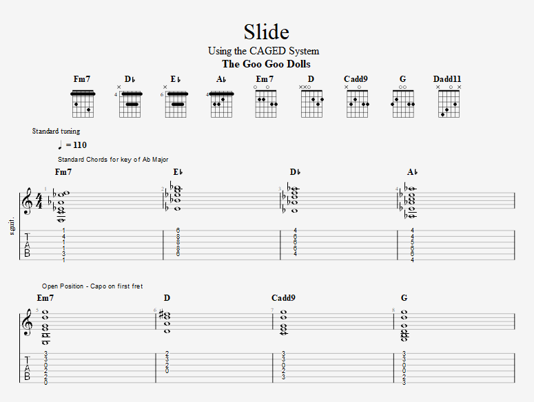Select the G chord tab in measure 8
The width and height of the screenshot is (534, 402).
(x=404, y=368)
